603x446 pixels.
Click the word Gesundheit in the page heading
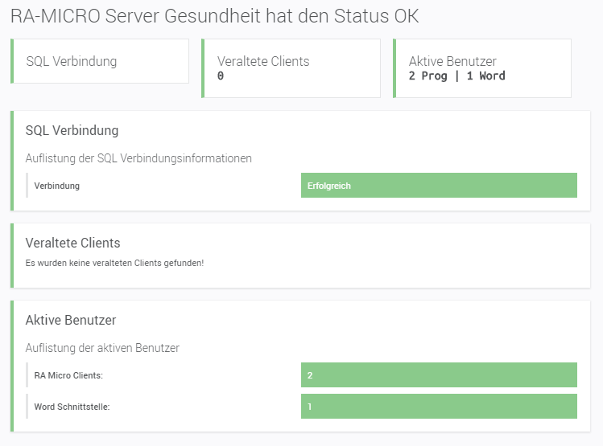tap(200, 16)
